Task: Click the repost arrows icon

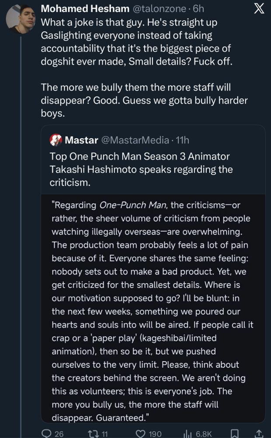Action: coord(93,433)
